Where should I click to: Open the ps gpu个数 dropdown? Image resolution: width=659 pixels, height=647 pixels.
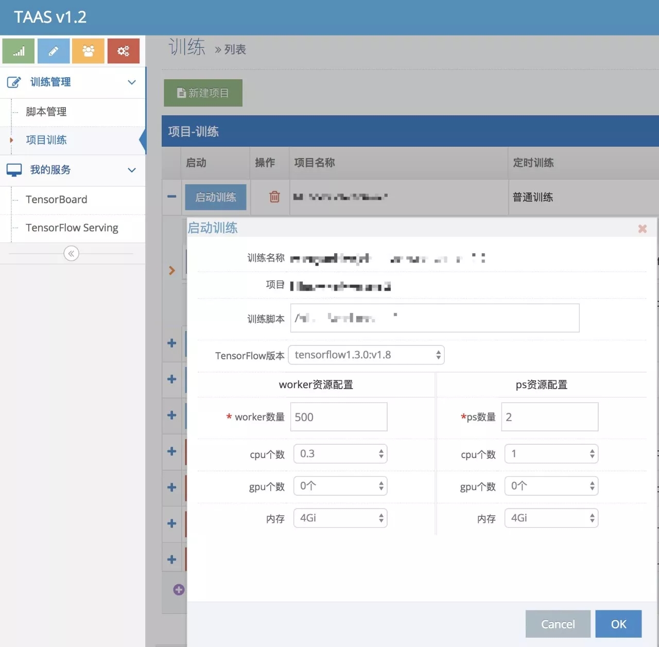click(x=551, y=486)
